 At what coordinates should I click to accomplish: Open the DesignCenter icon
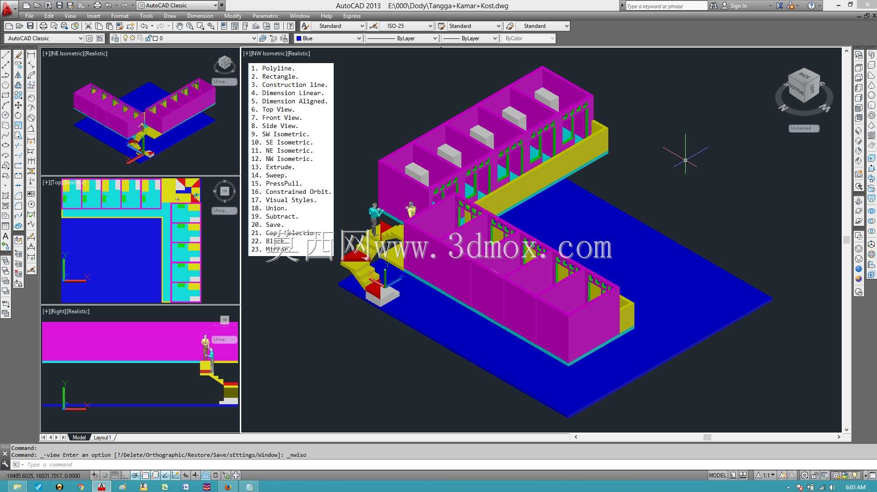(x=234, y=26)
